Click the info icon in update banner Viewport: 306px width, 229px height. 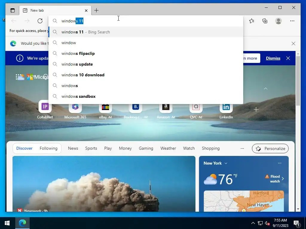pyautogui.click(x=20, y=58)
